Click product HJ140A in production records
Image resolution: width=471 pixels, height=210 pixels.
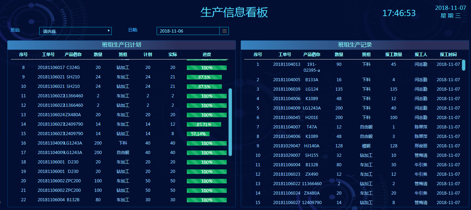[312, 146]
